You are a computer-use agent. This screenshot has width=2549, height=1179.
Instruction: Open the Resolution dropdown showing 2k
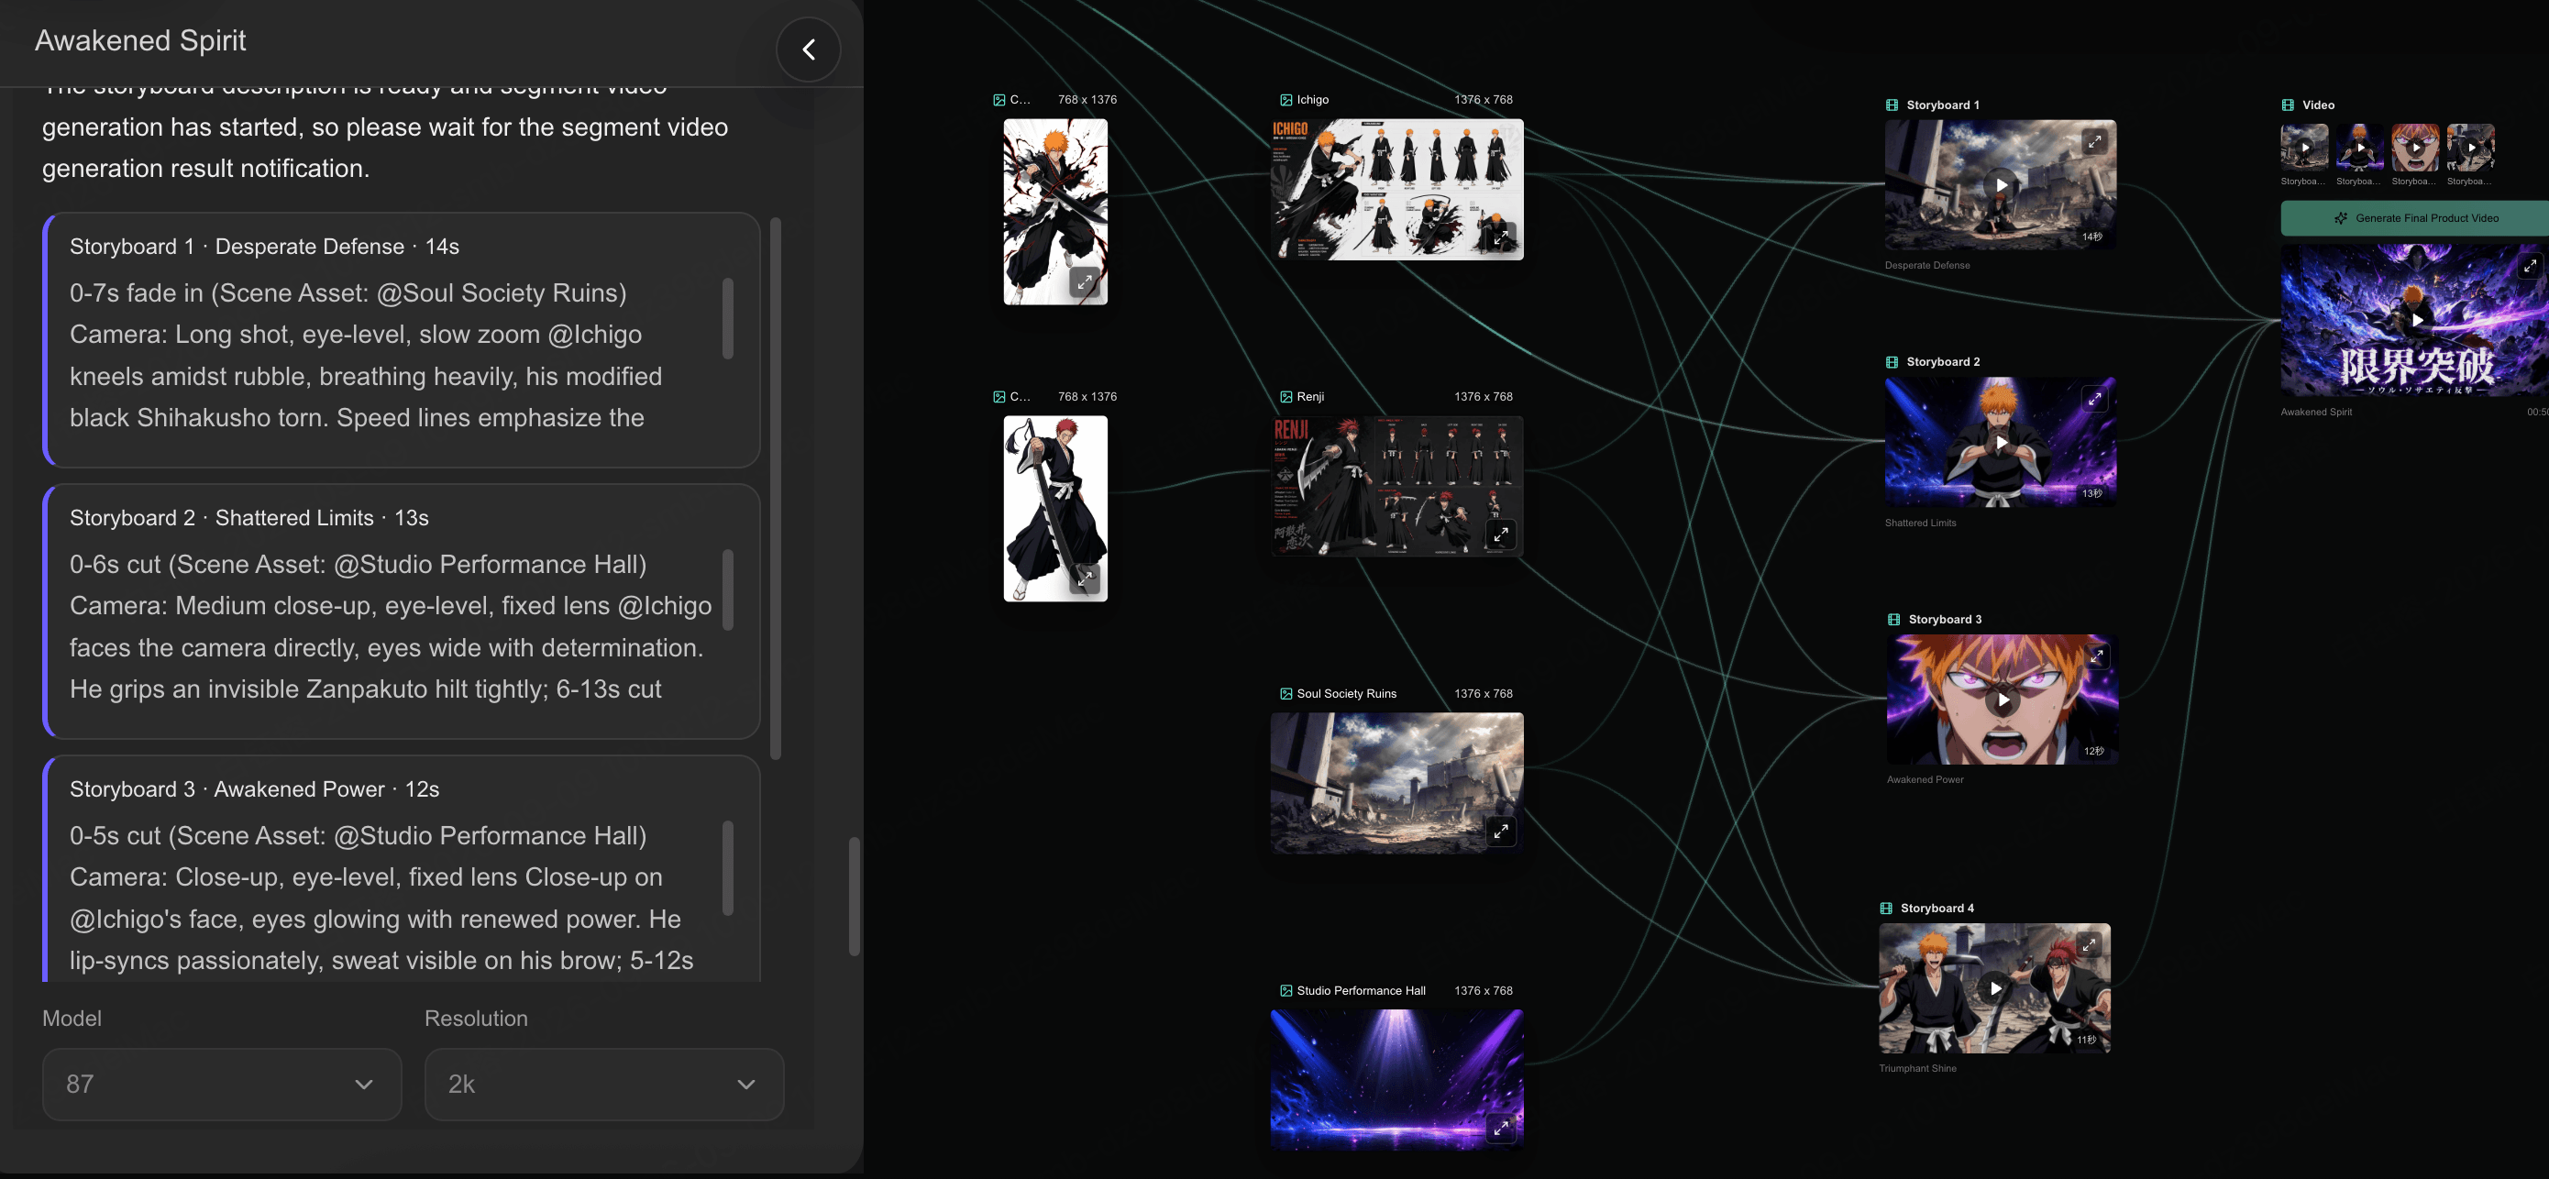[603, 1084]
